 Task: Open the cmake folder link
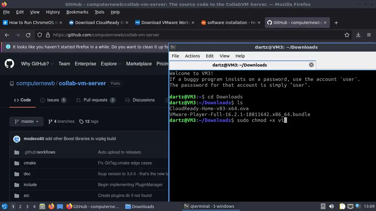pos(30,163)
